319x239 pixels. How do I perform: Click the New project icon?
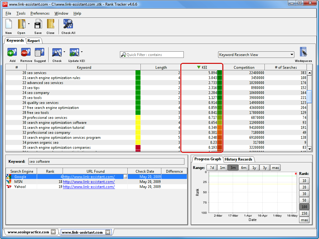tap(8, 24)
